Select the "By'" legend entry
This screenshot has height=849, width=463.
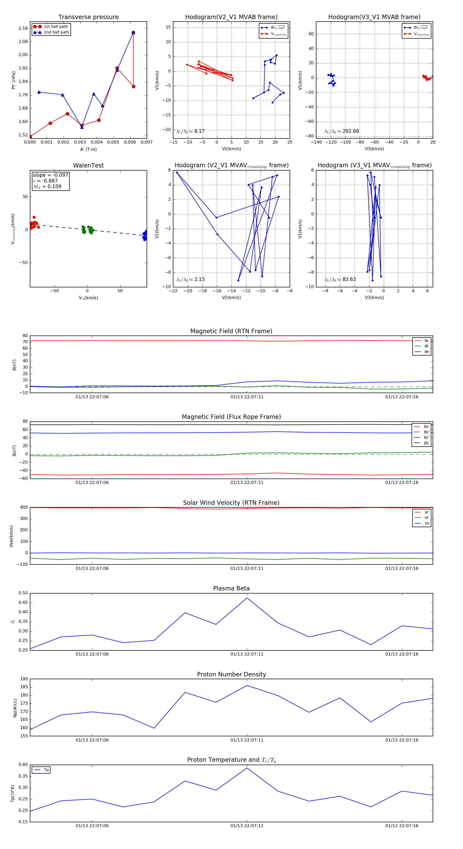tap(422, 432)
